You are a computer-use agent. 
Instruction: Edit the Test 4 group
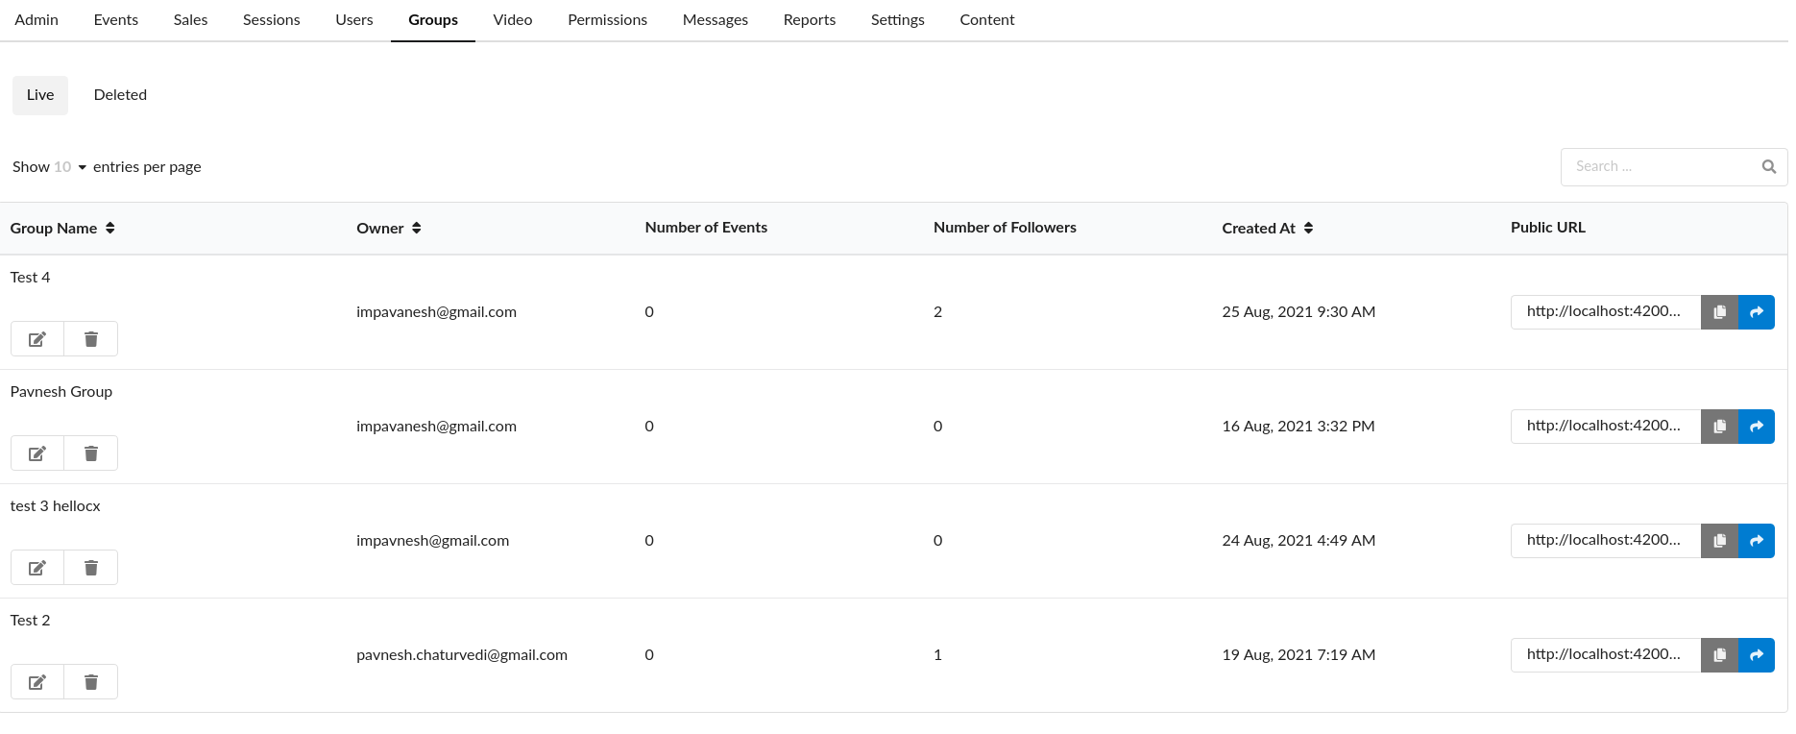(x=37, y=339)
